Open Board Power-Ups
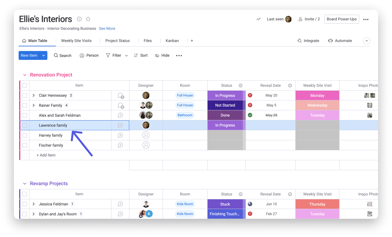Viewport: 392px width, 237px height. click(x=342, y=19)
